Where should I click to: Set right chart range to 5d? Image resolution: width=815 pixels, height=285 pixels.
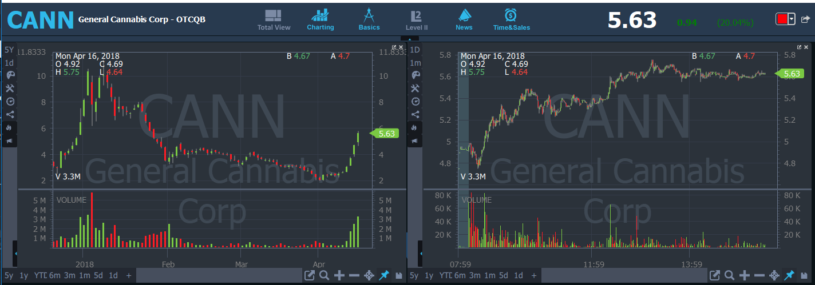[x=504, y=276]
